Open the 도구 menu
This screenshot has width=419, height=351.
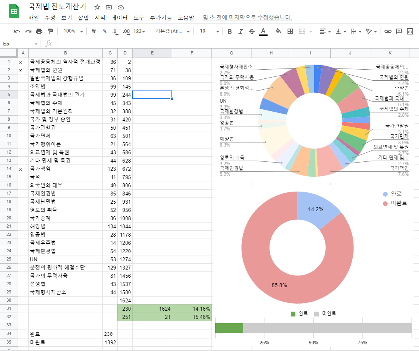click(x=139, y=18)
